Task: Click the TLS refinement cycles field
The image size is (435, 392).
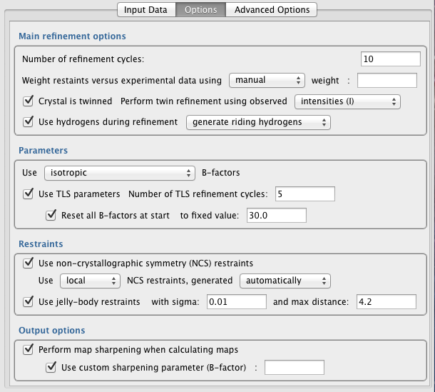Action: tap(304, 194)
